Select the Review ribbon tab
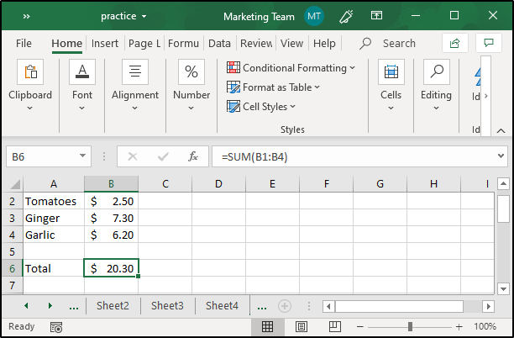The height and width of the screenshot is (338, 514). pos(256,44)
